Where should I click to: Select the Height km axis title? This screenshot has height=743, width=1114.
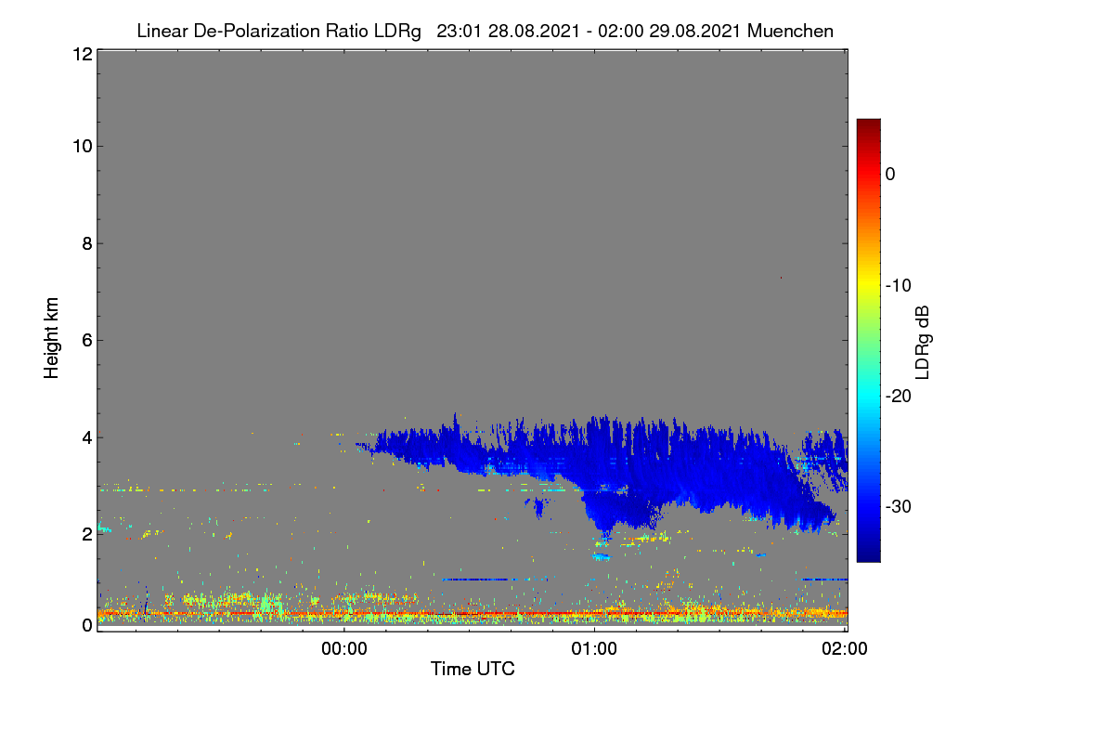coord(51,337)
